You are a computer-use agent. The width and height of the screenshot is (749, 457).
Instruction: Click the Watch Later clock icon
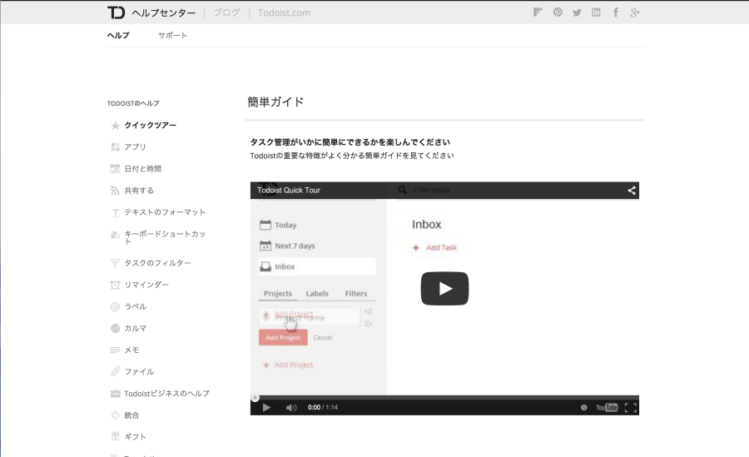pos(583,407)
